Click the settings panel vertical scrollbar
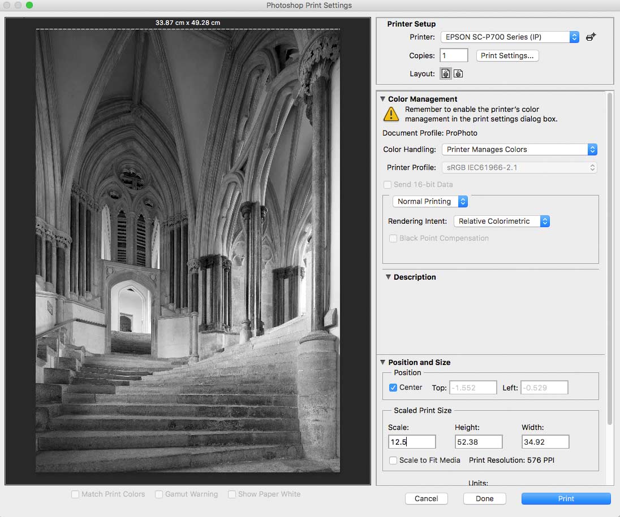This screenshot has width=620, height=517. tap(610, 259)
